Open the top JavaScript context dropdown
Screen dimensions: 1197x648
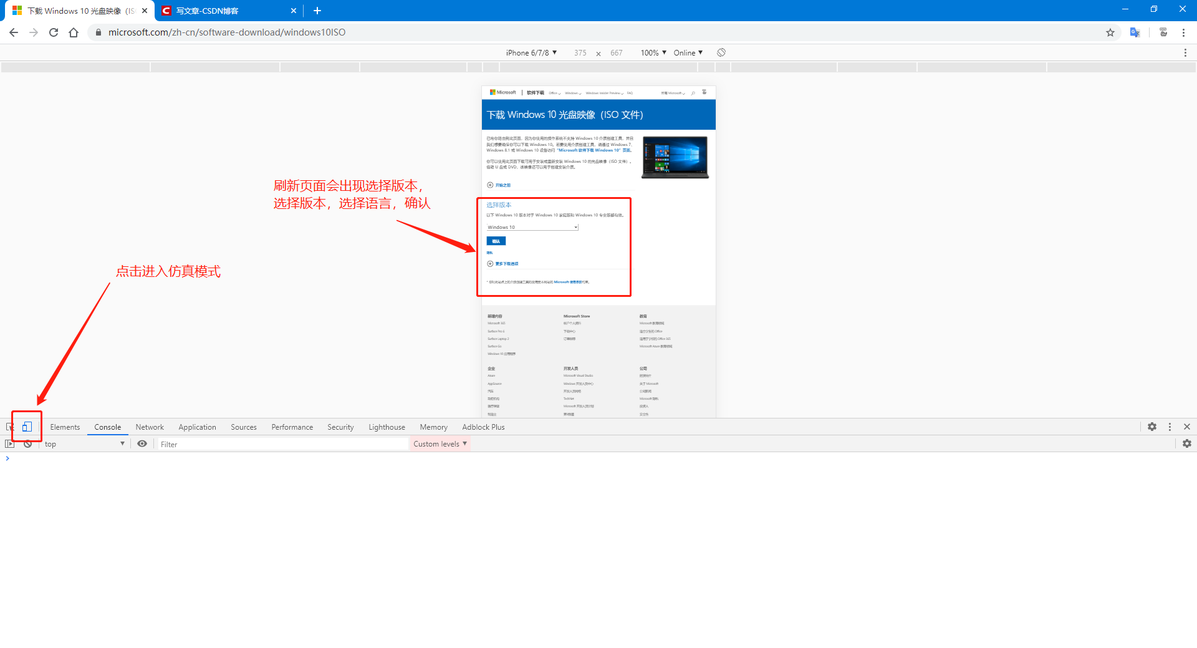[84, 444]
